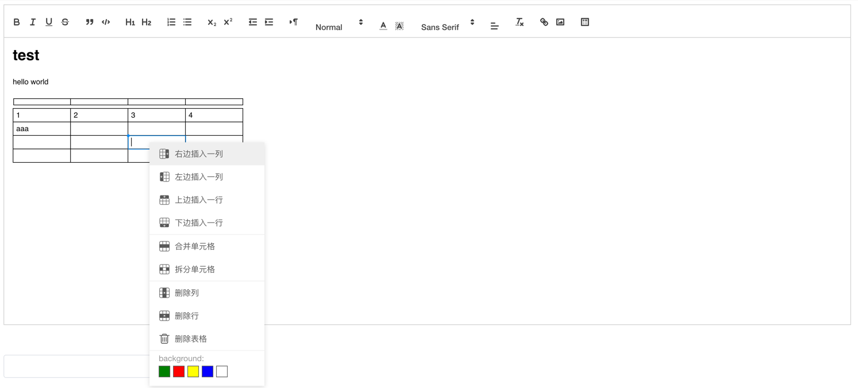The height and width of the screenshot is (388, 858).
Task: Pick the green background swatch
Action: (x=164, y=371)
